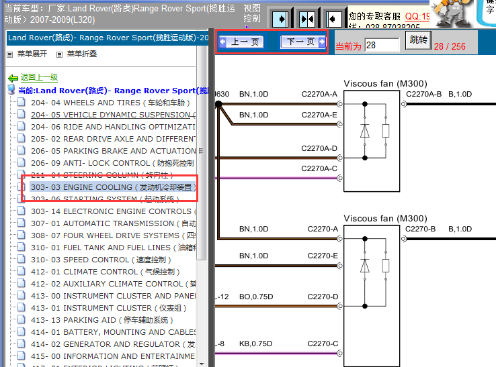This screenshot has width=496, height=367.
Task: Click document icon beside 303-14 ELECTRONIC ENGINE CONTROLS
Action: 22,211
